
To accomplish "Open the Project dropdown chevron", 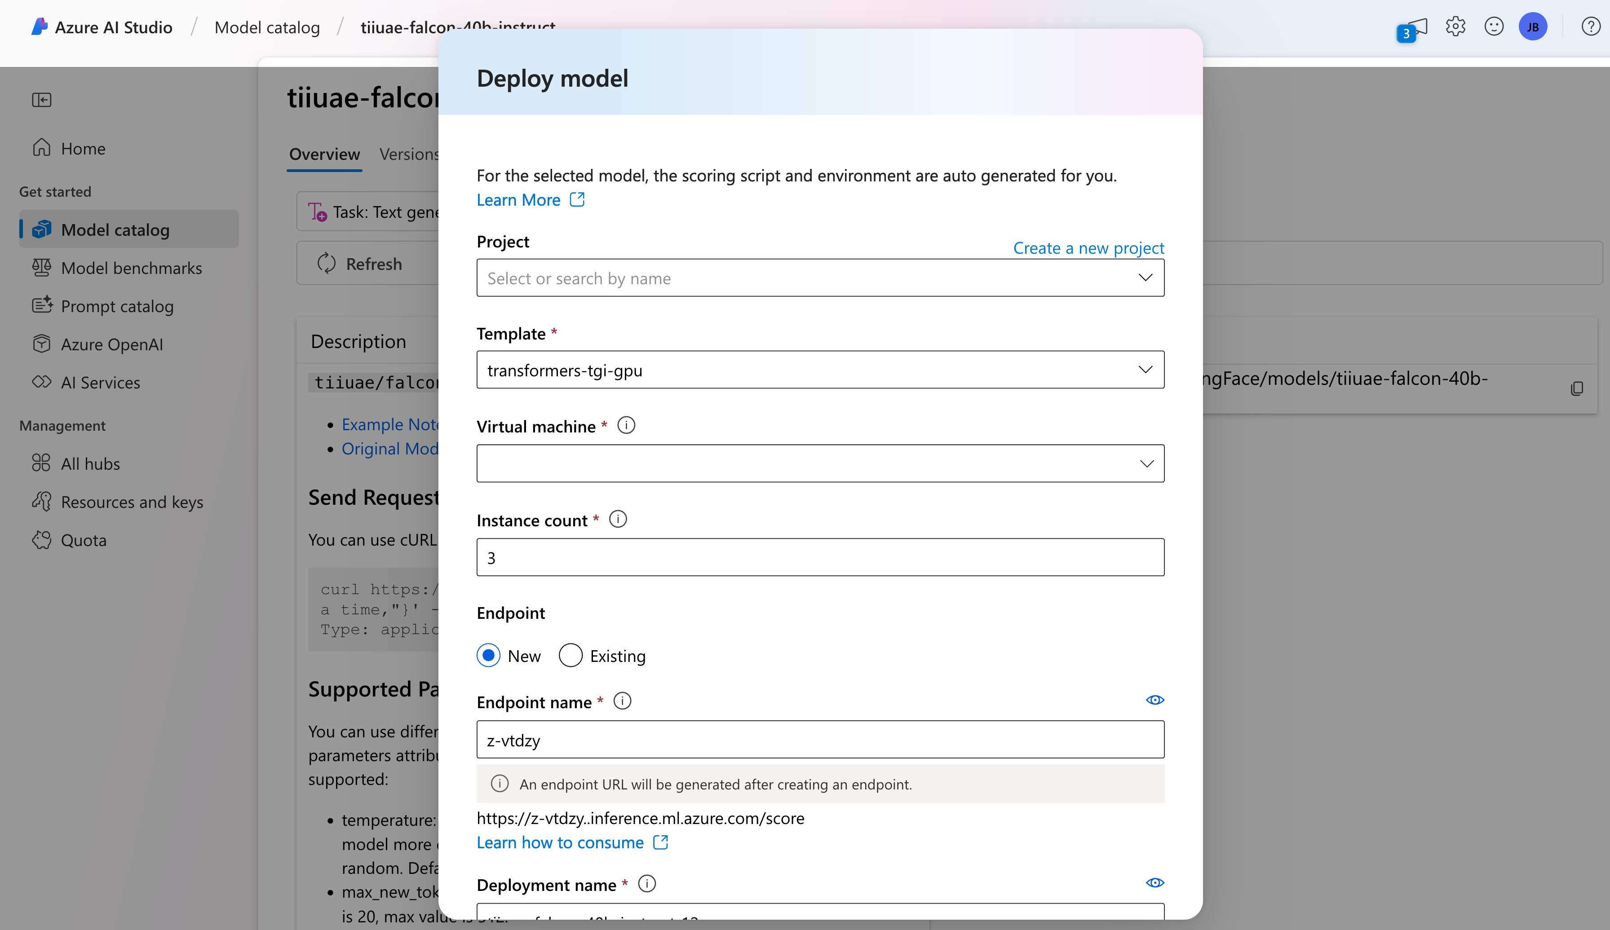I will [x=1146, y=277].
